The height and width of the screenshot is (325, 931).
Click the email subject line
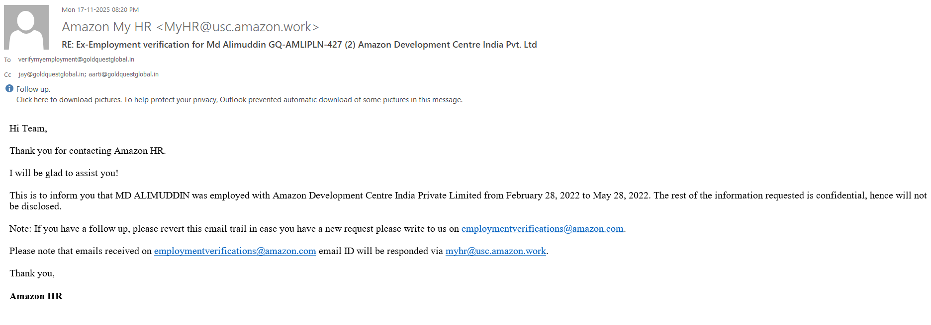(x=299, y=45)
